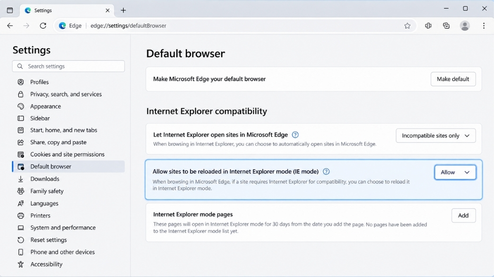The width and height of the screenshot is (494, 277).
Task: Click the magnifier icon in search settings
Action: click(x=20, y=66)
